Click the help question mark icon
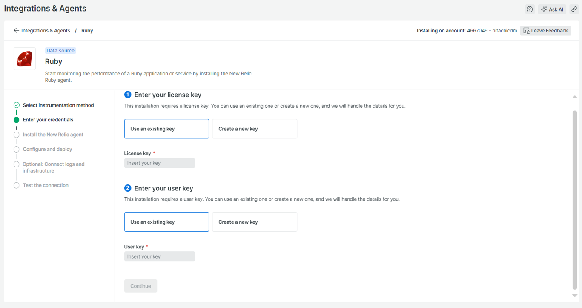582x308 pixels. coord(530,9)
